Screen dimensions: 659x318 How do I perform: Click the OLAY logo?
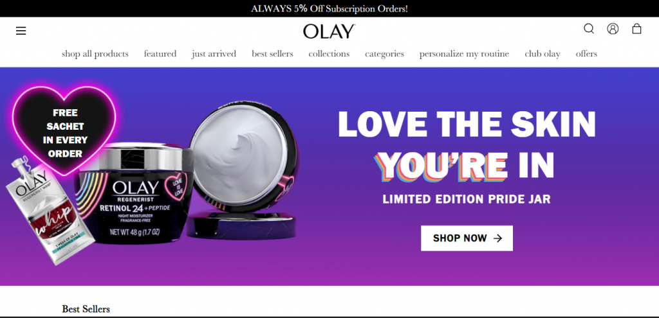click(329, 31)
